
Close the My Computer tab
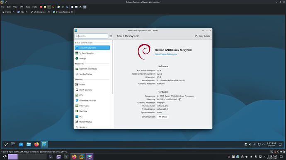coord(48,12)
